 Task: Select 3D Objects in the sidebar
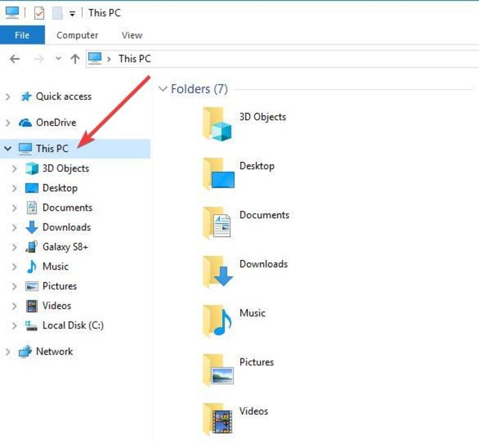tap(66, 168)
